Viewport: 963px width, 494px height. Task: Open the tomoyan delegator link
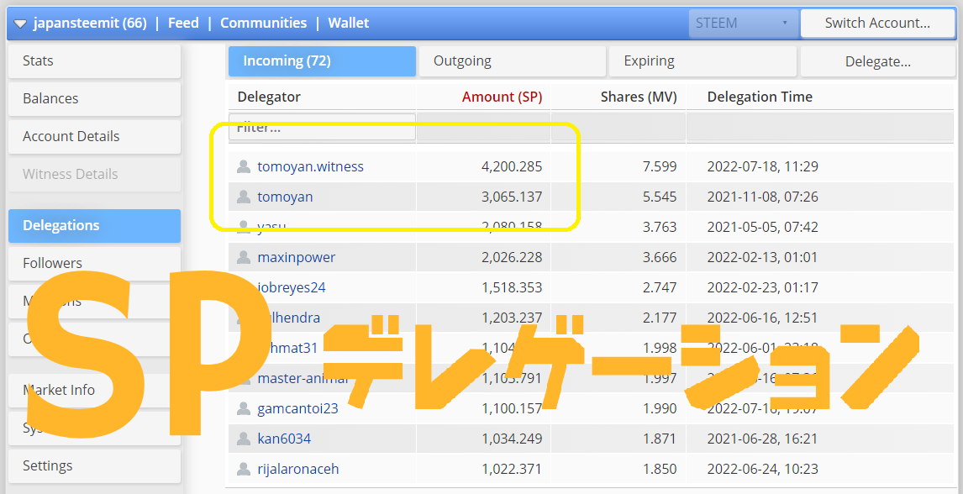point(285,197)
